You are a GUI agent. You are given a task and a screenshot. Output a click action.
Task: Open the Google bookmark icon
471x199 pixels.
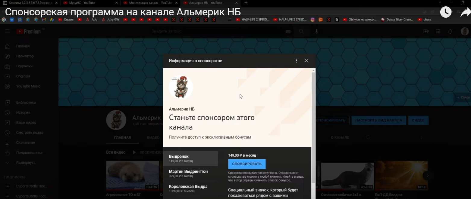(4, 20)
